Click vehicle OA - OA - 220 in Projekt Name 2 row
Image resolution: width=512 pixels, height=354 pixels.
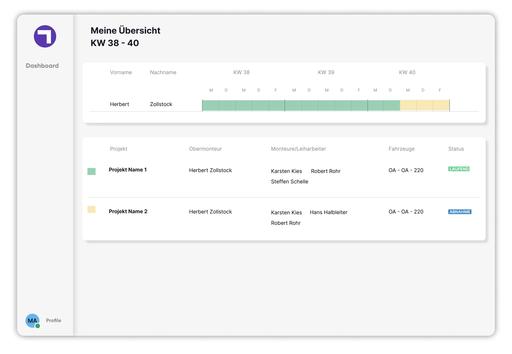tap(406, 212)
